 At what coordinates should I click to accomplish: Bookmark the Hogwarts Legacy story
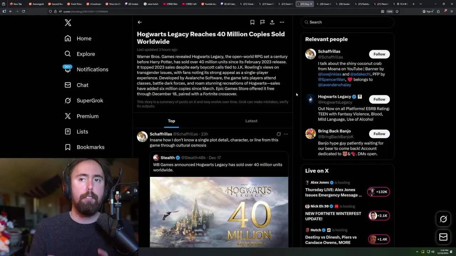[x=252, y=22]
